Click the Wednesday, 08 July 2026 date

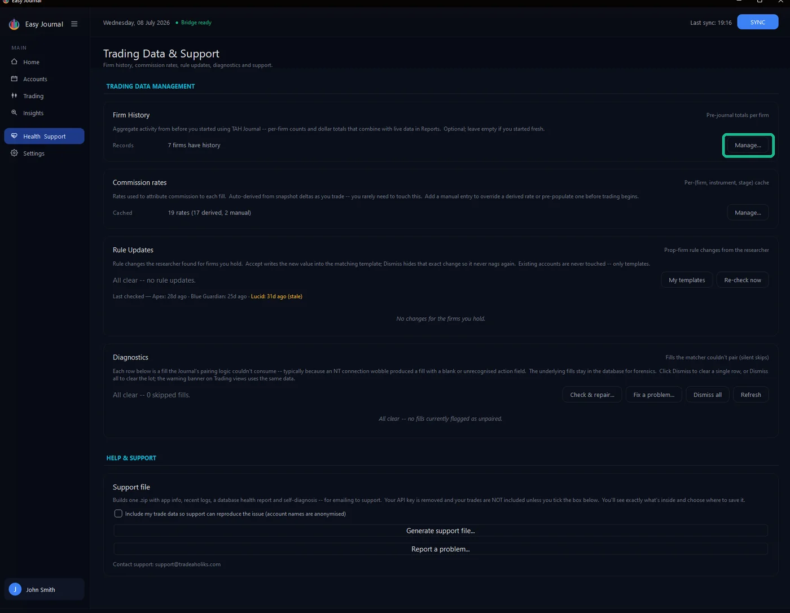coord(137,23)
